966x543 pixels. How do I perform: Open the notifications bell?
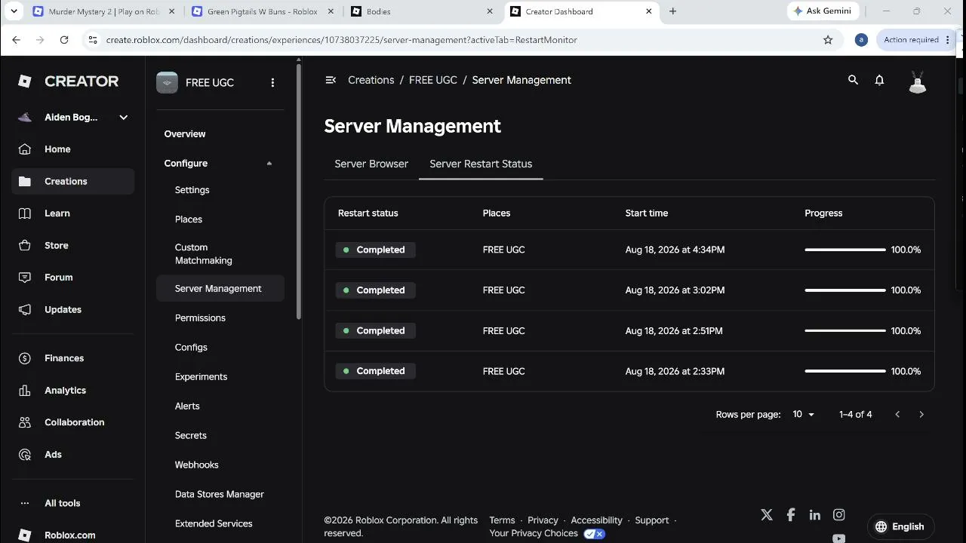click(879, 80)
